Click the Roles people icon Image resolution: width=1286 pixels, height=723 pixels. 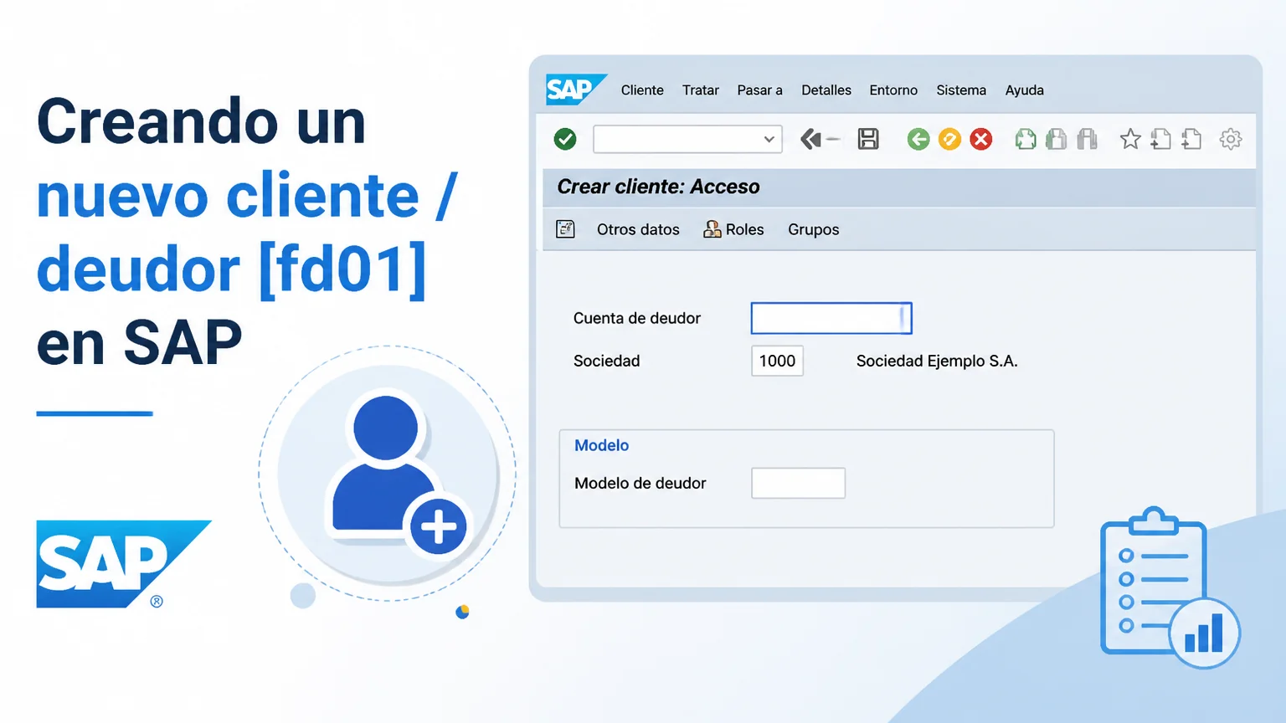712,229
